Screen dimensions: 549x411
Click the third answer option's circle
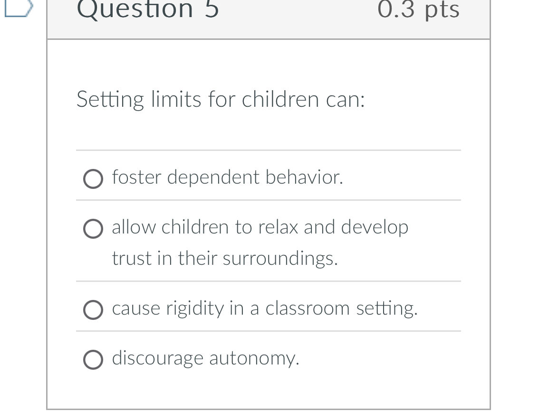coord(94,310)
